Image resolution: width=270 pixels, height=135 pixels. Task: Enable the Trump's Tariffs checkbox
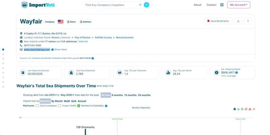click(x=59, y=106)
